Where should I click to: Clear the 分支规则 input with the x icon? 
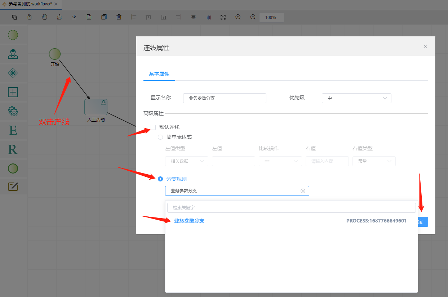[x=303, y=191]
